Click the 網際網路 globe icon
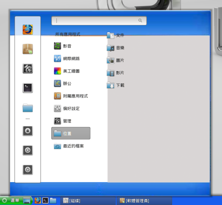This screenshot has width=222, height=205. coord(58,58)
